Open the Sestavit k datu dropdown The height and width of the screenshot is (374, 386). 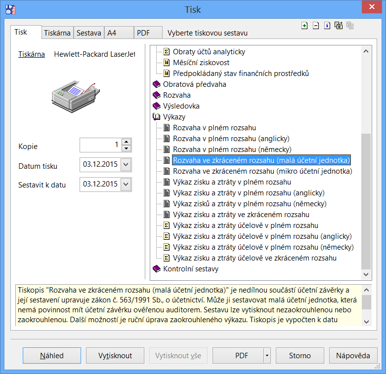126,185
